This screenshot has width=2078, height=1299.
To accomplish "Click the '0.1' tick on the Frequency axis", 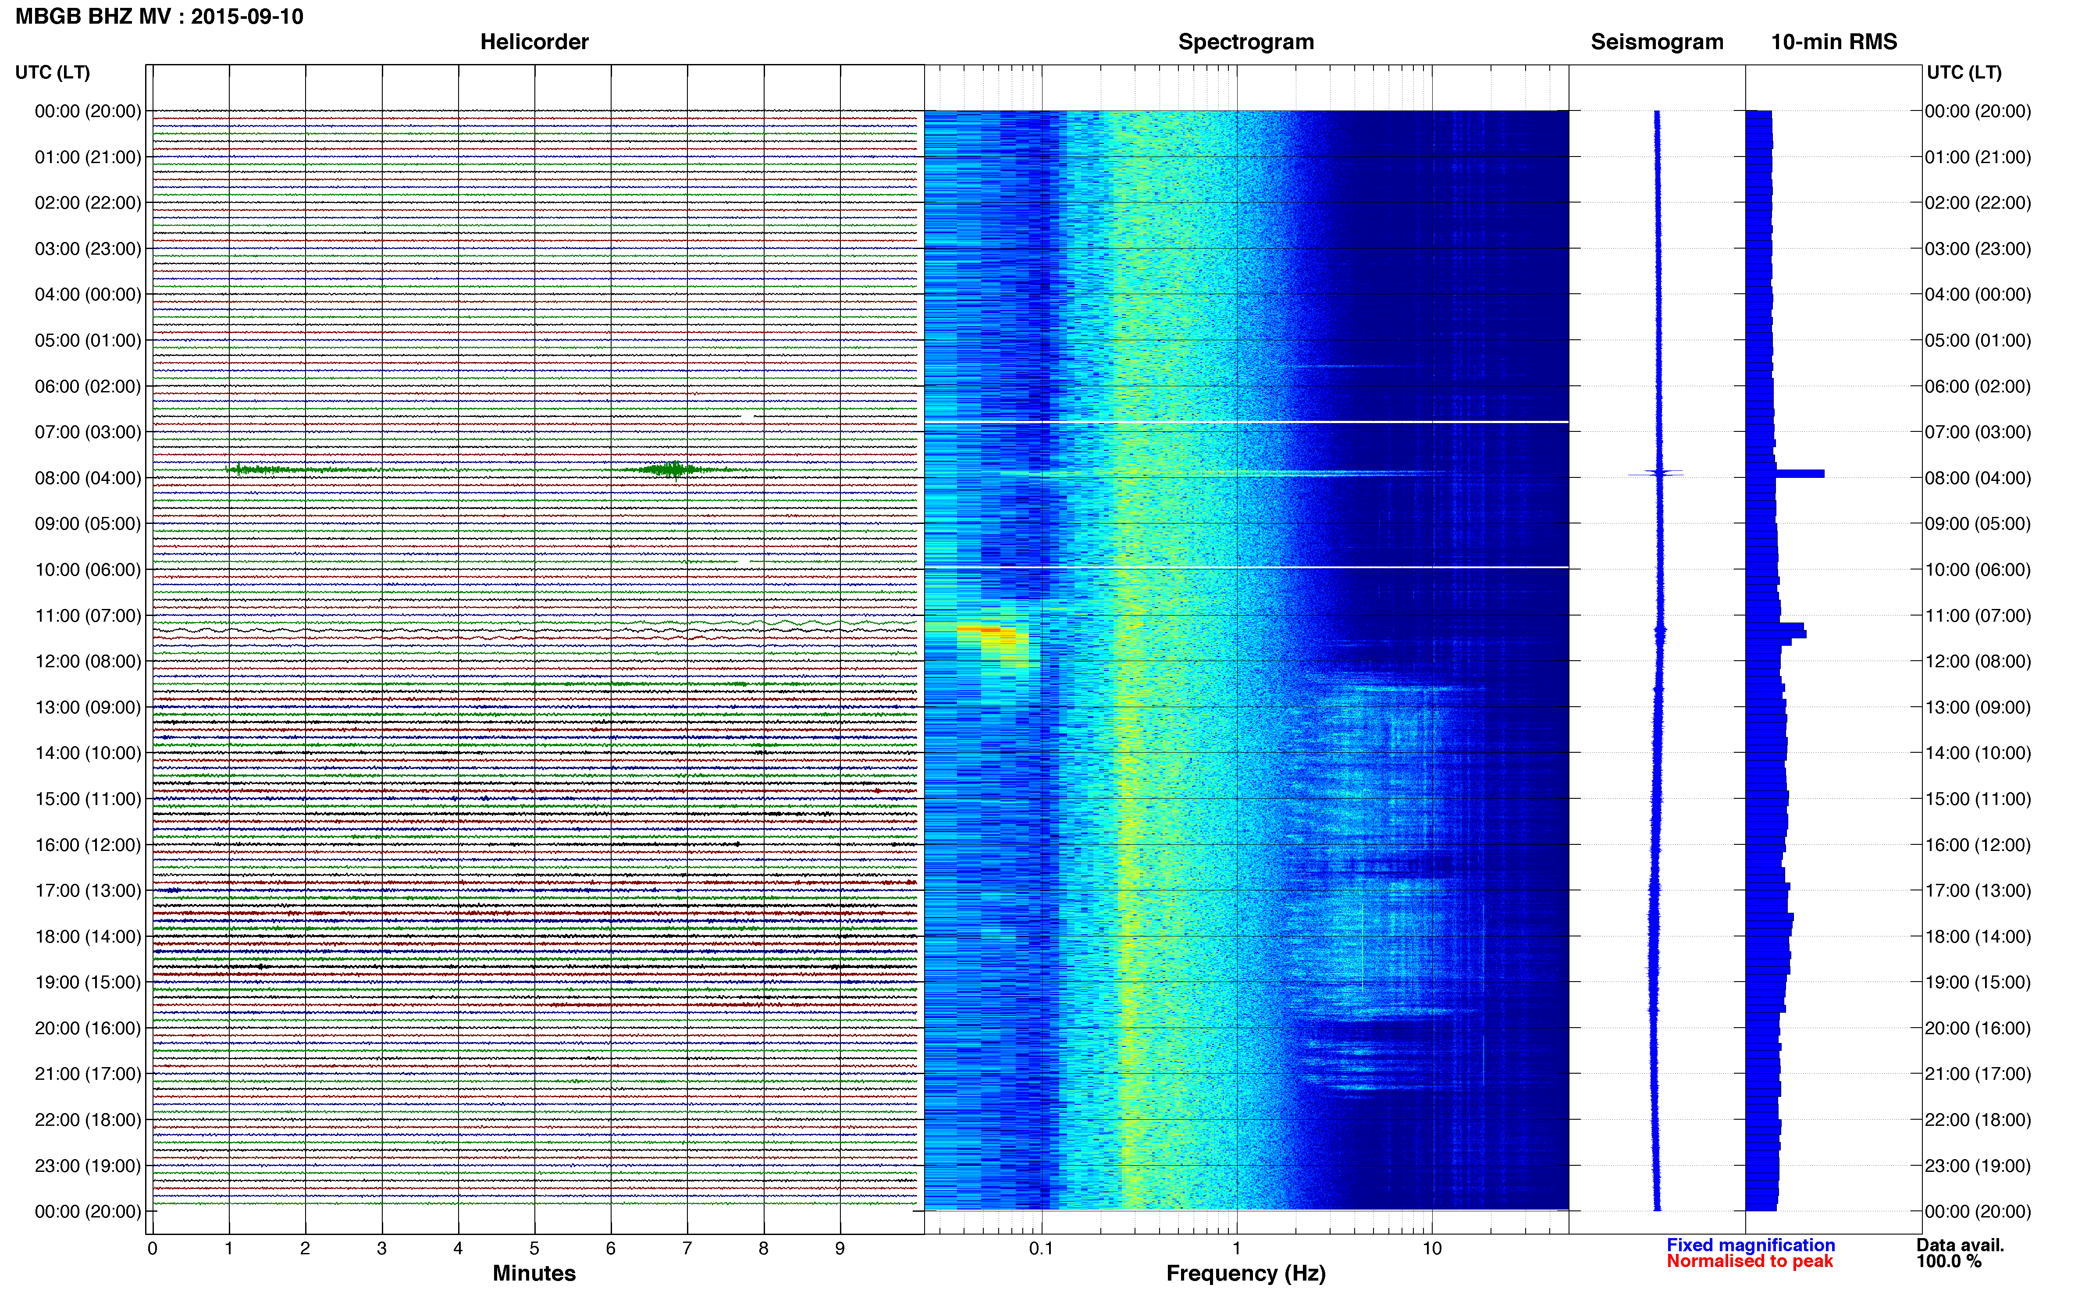I will tap(1041, 1248).
